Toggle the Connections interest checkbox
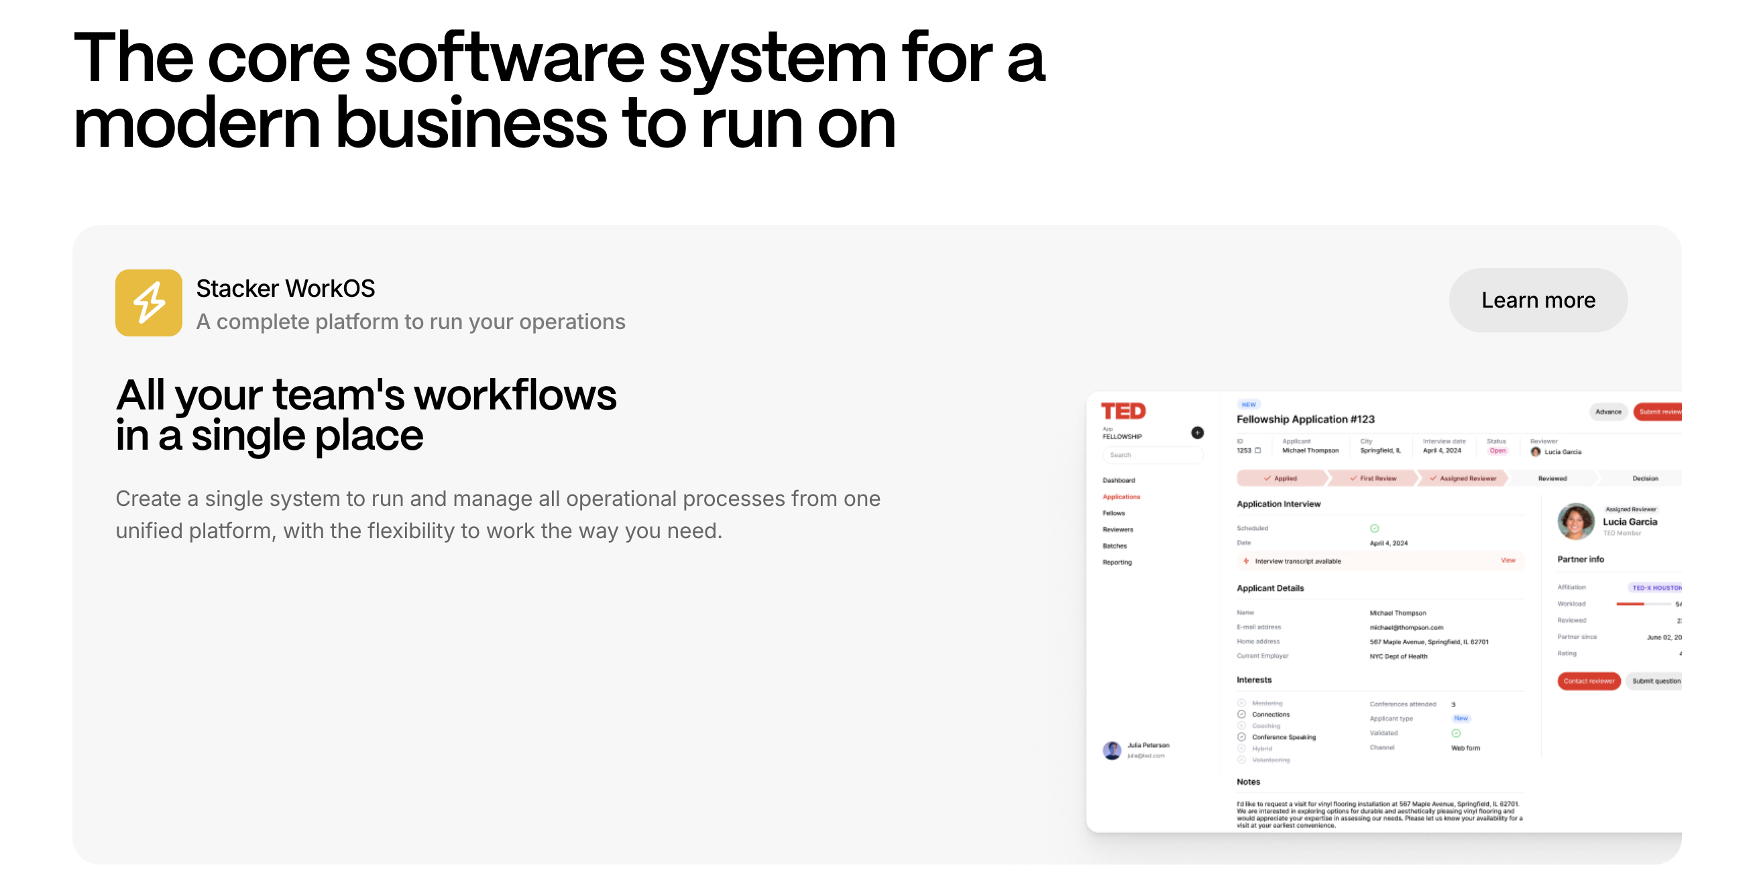Screen dimensions: 1757x890 coord(1241,714)
